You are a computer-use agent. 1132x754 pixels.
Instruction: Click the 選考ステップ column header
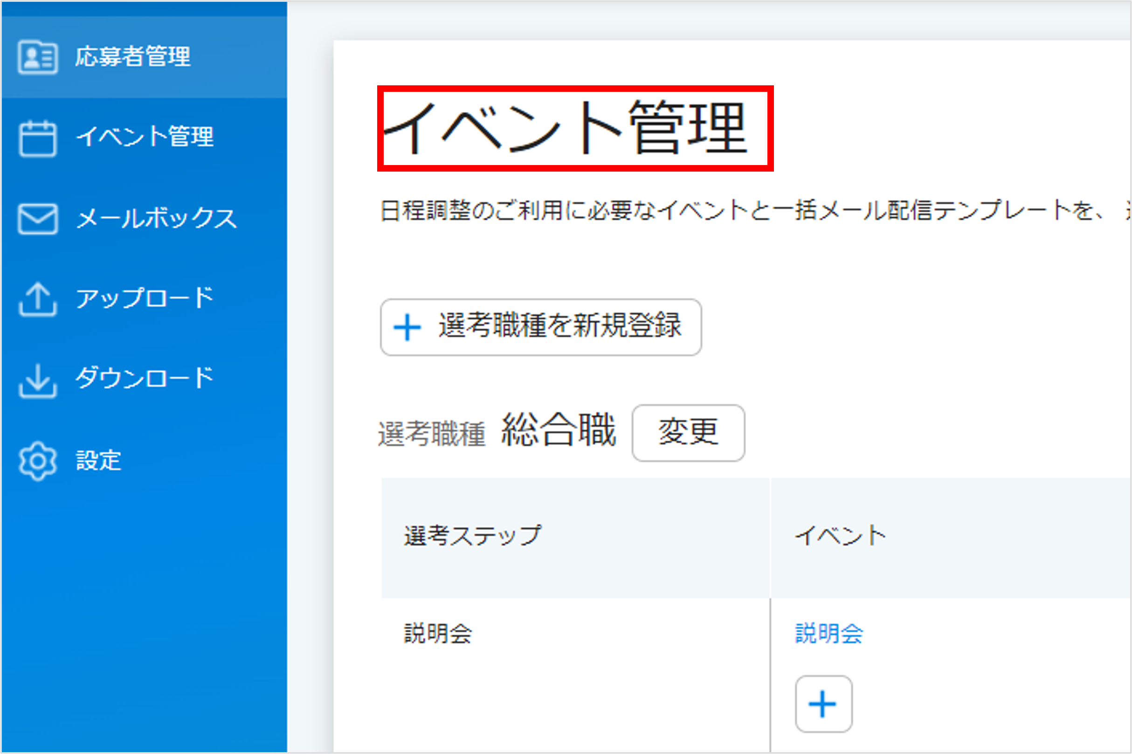click(575, 538)
